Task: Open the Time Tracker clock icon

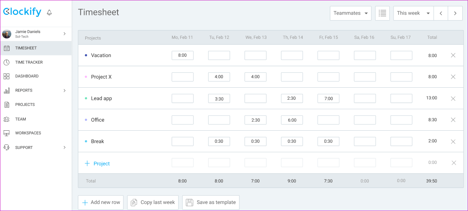Action: pyautogui.click(x=7, y=62)
